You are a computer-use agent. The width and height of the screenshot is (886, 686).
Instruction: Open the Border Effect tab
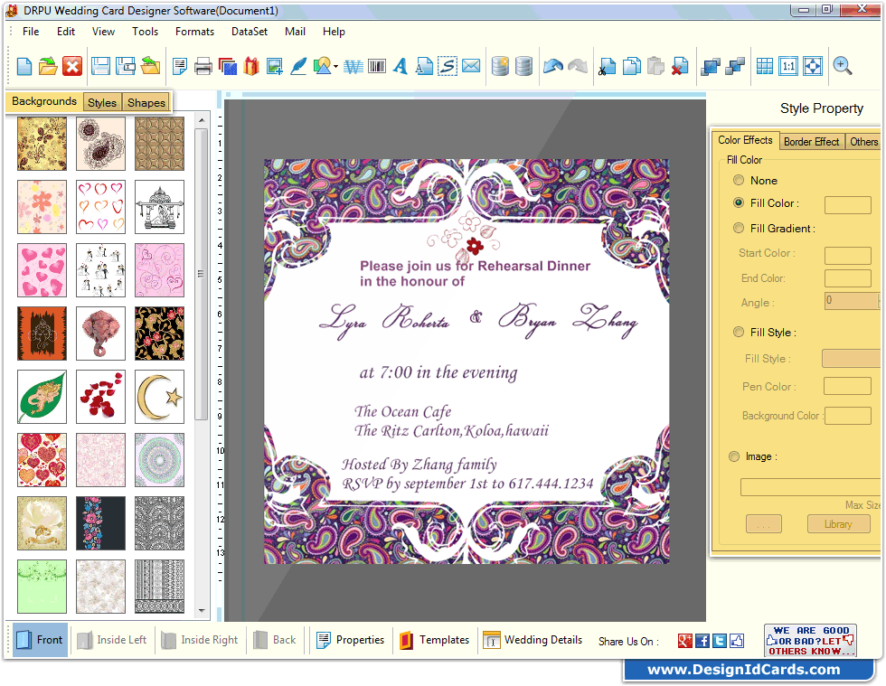click(x=812, y=142)
